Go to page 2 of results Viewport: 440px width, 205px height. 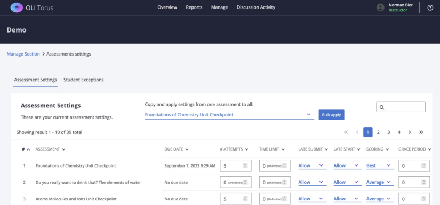coord(378,132)
